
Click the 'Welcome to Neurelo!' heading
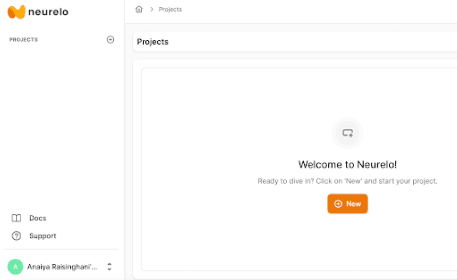(x=347, y=164)
